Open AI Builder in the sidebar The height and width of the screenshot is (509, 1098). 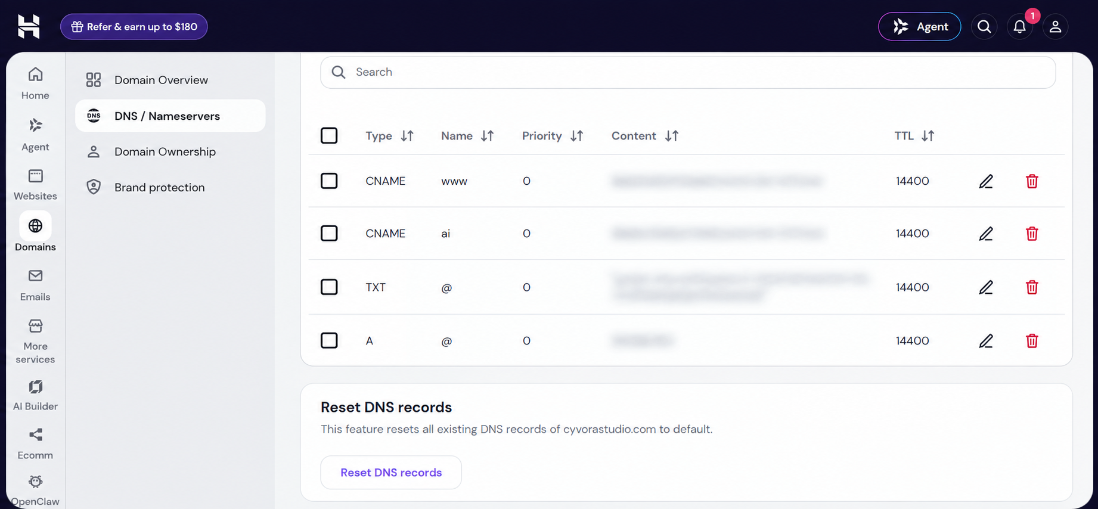[x=35, y=396]
